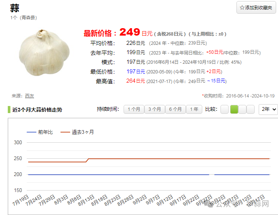Image resolution: width=278 pixels, height=215 pixels.
Task: Select the 6 个月 duration tab
Action: click(175, 109)
